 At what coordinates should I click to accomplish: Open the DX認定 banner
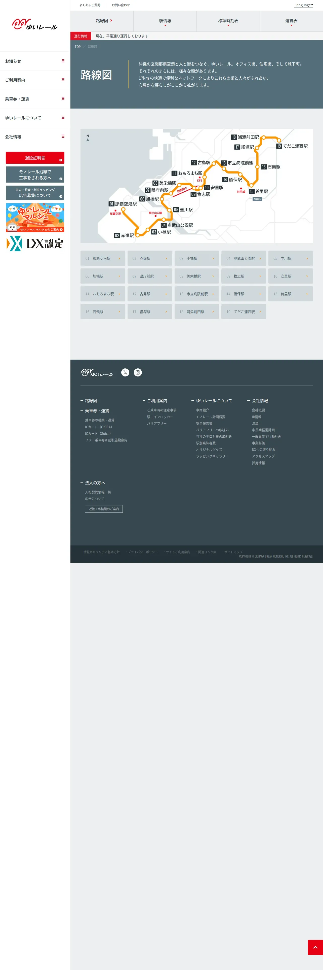tap(35, 243)
